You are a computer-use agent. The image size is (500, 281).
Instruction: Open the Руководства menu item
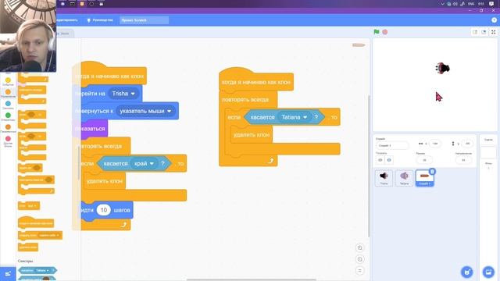tap(100, 20)
